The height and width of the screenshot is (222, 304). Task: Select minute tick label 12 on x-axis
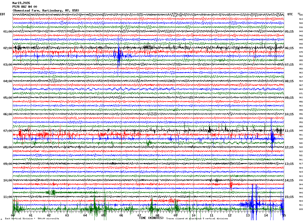click(230, 215)
